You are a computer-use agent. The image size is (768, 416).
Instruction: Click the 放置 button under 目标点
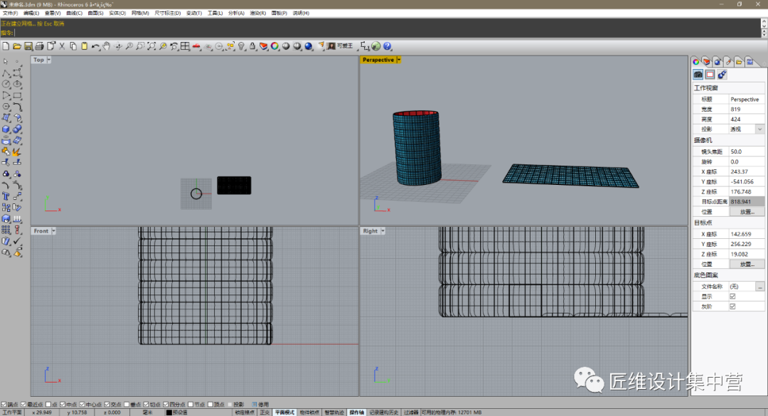click(x=747, y=264)
